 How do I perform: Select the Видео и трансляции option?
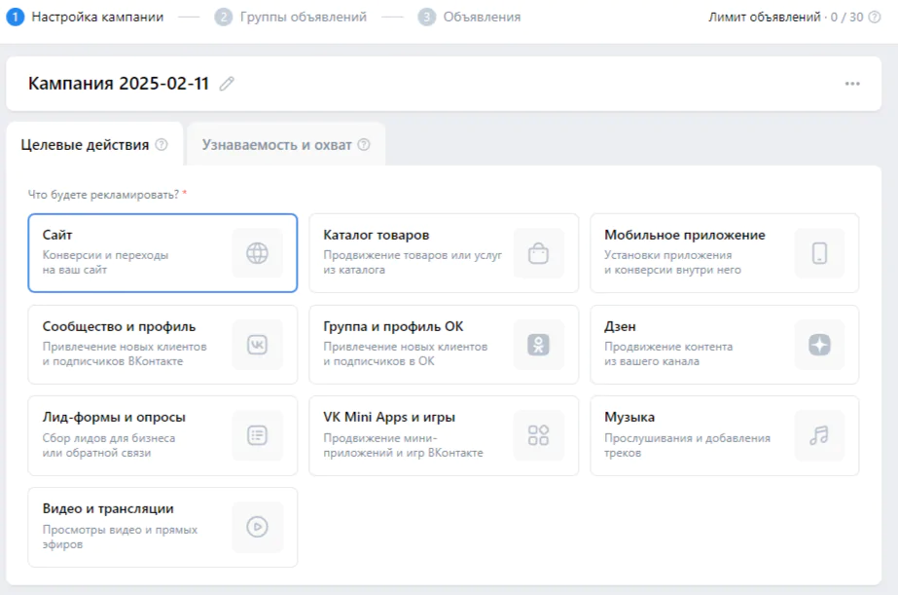click(x=162, y=527)
